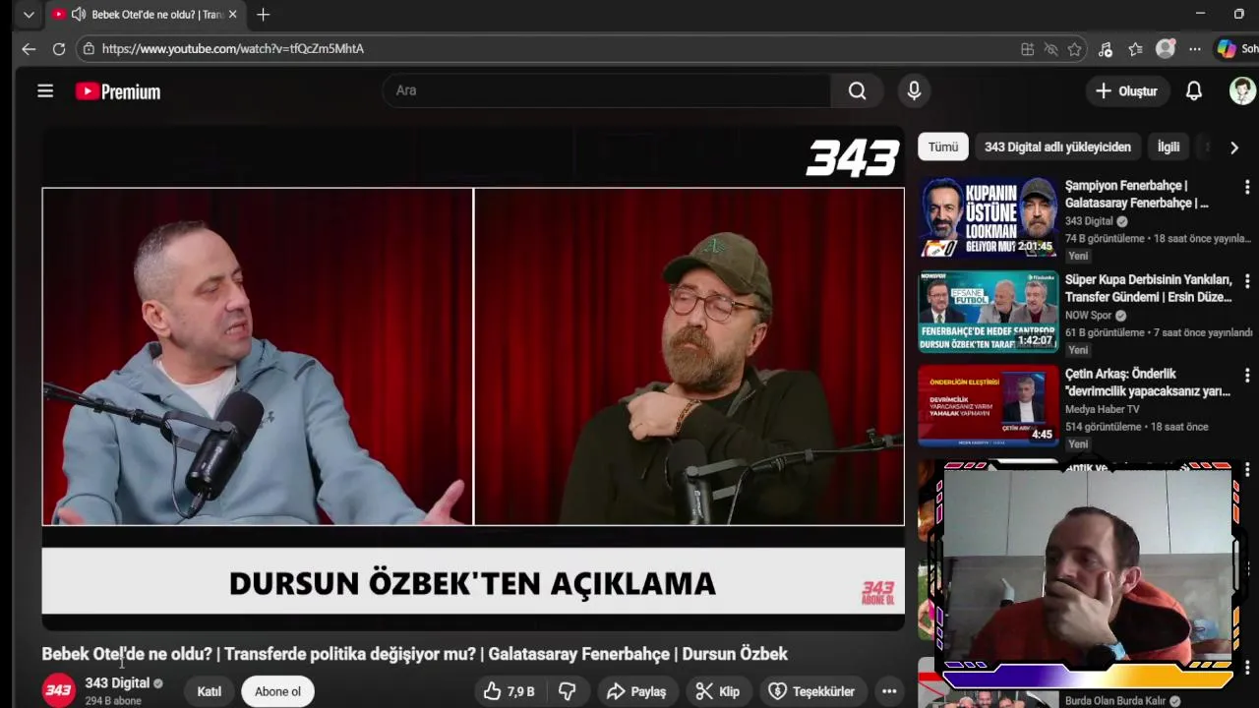
Task: Open browser settings and more menu
Action: pos(1194,49)
